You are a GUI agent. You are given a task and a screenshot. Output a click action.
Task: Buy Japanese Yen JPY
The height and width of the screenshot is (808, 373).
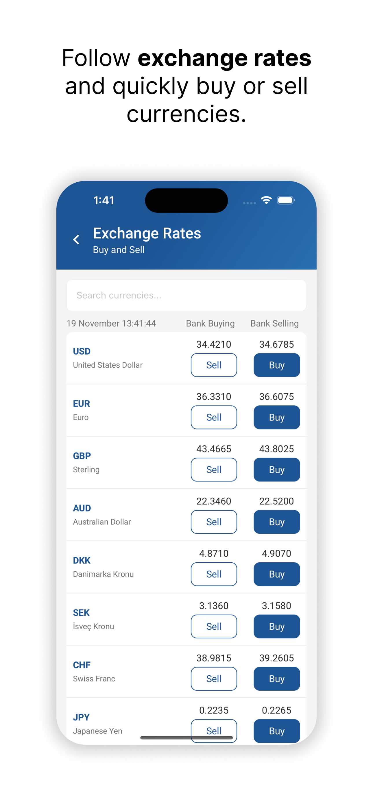click(277, 731)
